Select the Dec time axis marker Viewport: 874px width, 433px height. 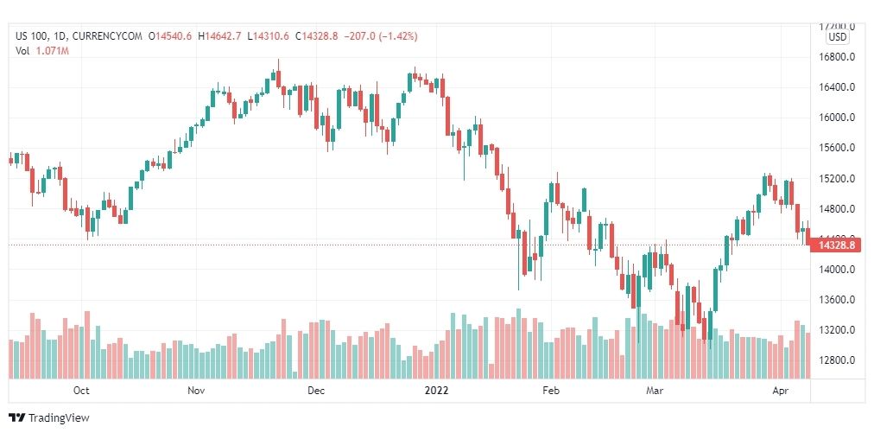pyautogui.click(x=317, y=391)
